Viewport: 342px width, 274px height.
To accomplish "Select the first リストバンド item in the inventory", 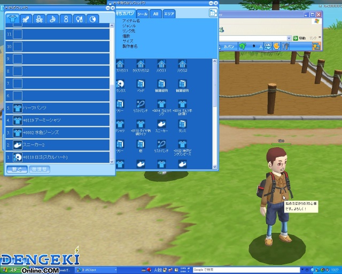I will (141, 106).
